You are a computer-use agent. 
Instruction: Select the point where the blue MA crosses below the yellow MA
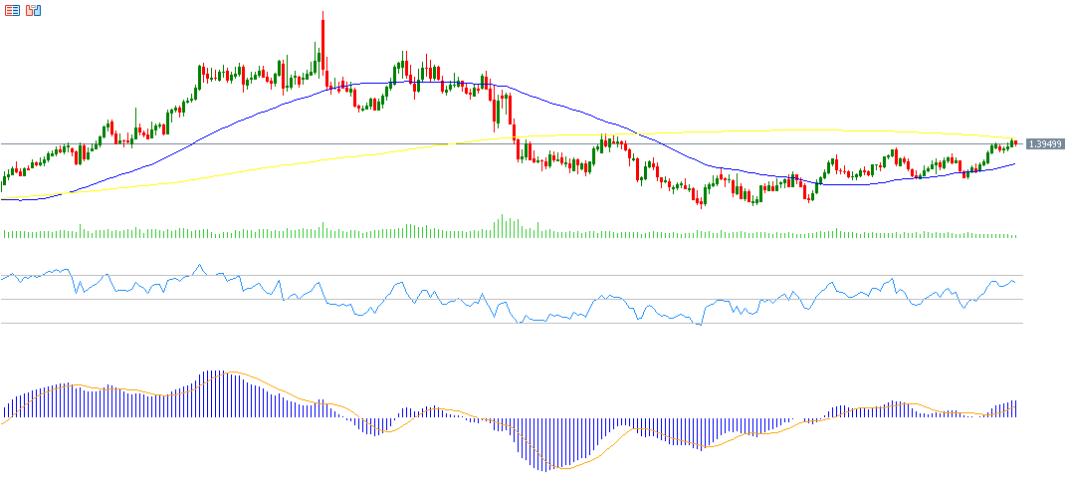[639, 133]
